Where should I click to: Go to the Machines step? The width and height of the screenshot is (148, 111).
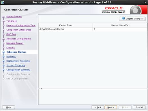coord(11,56)
